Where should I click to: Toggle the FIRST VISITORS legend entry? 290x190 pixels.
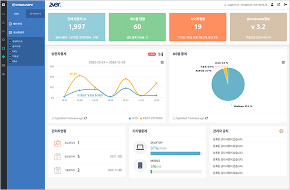(151, 118)
